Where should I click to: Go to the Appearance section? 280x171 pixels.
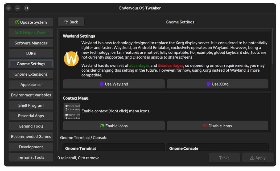click(31, 84)
